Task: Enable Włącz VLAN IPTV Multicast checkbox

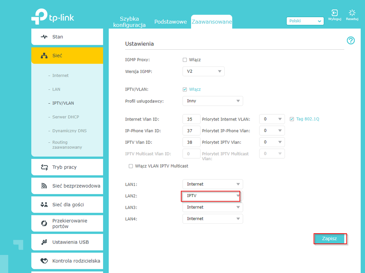Action: point(131,166)
